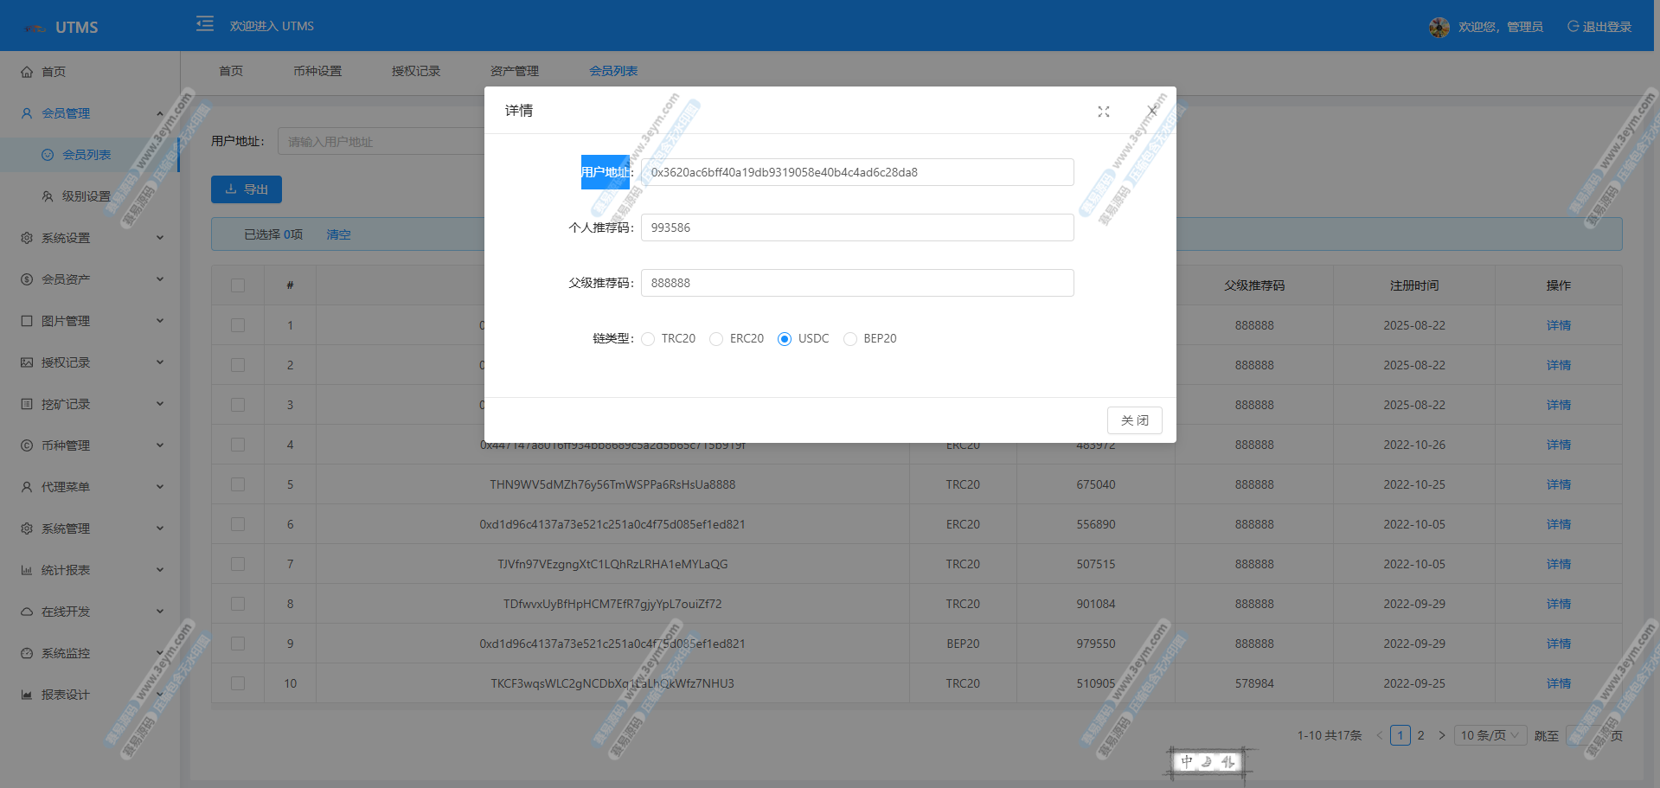Click the 统计报表 chart icon
Image resolution: width=1660 pixels, height=788 pixels.
[x=27, y=570]
